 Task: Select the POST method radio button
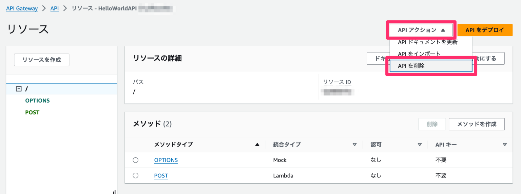[136, 176]
